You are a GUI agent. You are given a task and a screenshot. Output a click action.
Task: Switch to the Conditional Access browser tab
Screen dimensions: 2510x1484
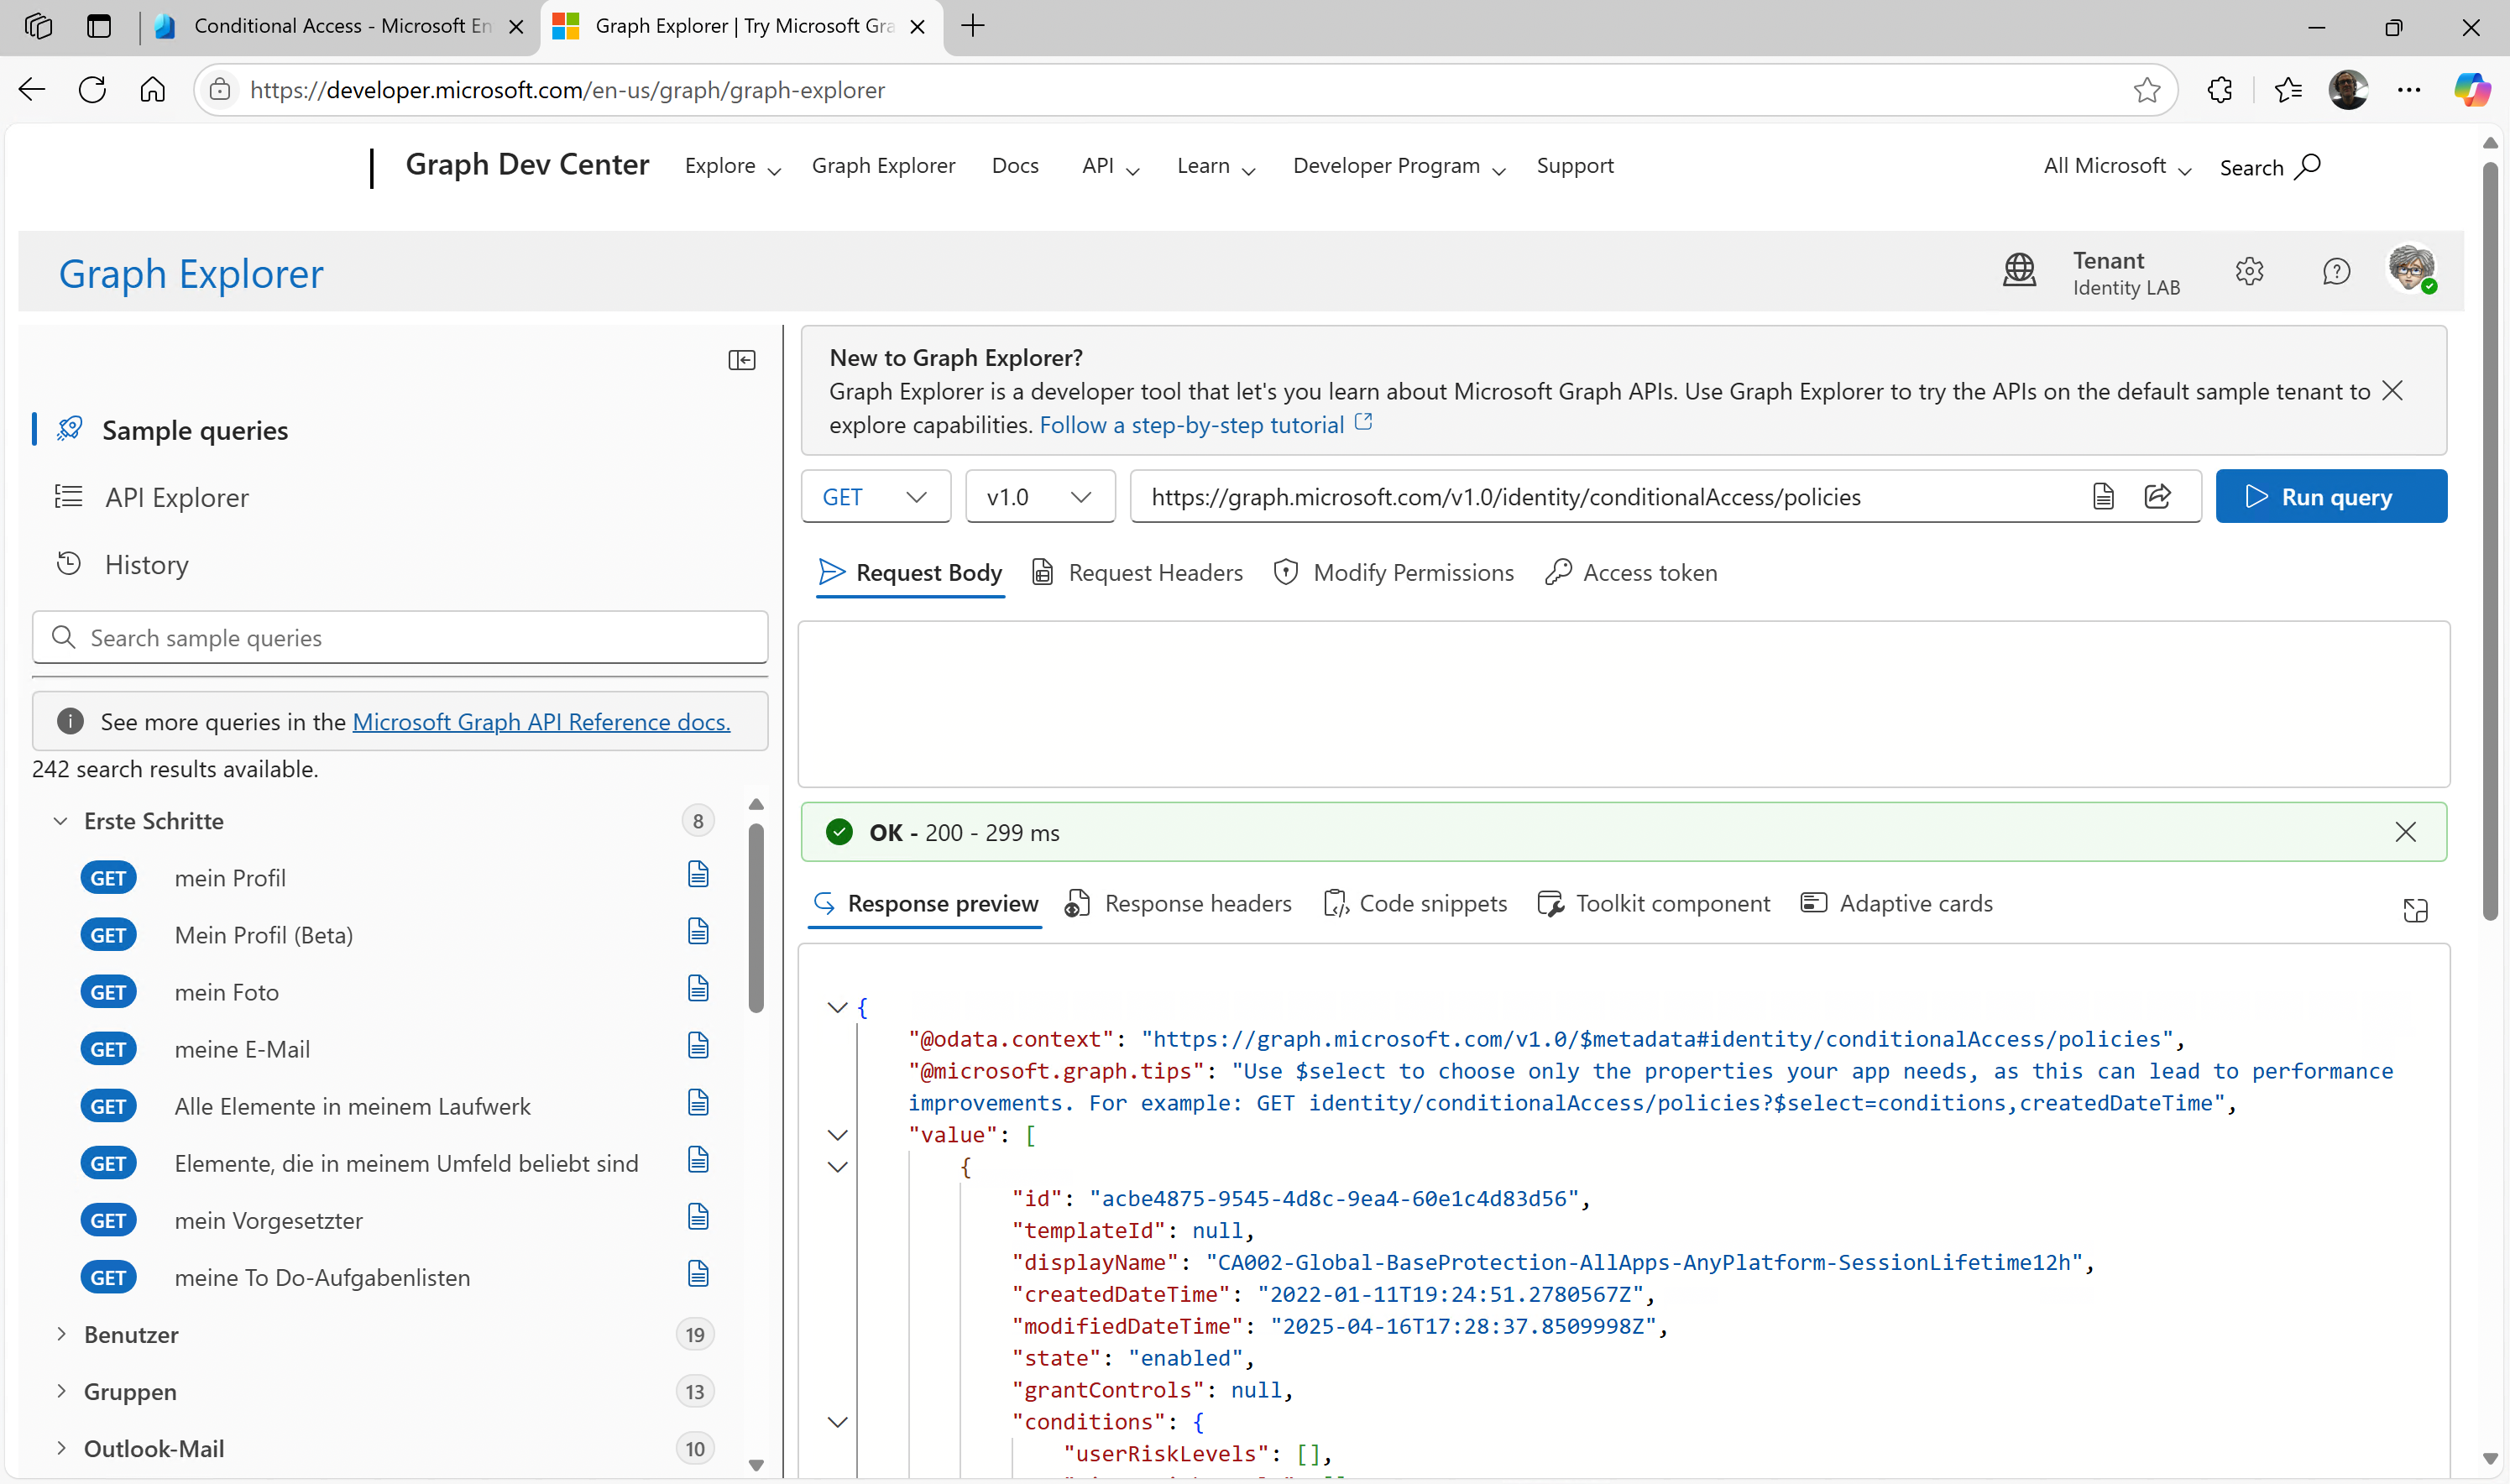coord(340,26)
